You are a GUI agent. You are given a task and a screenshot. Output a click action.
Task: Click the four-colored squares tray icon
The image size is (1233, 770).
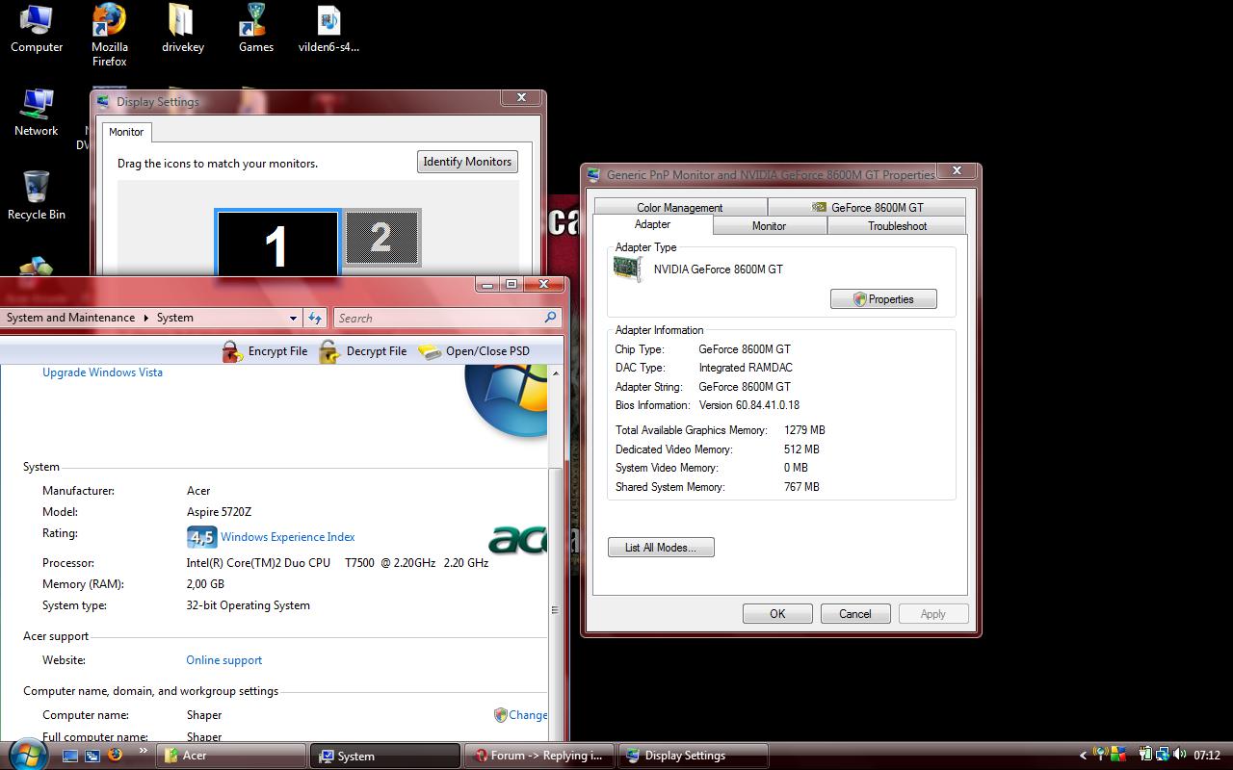[x=1118, y=756]
